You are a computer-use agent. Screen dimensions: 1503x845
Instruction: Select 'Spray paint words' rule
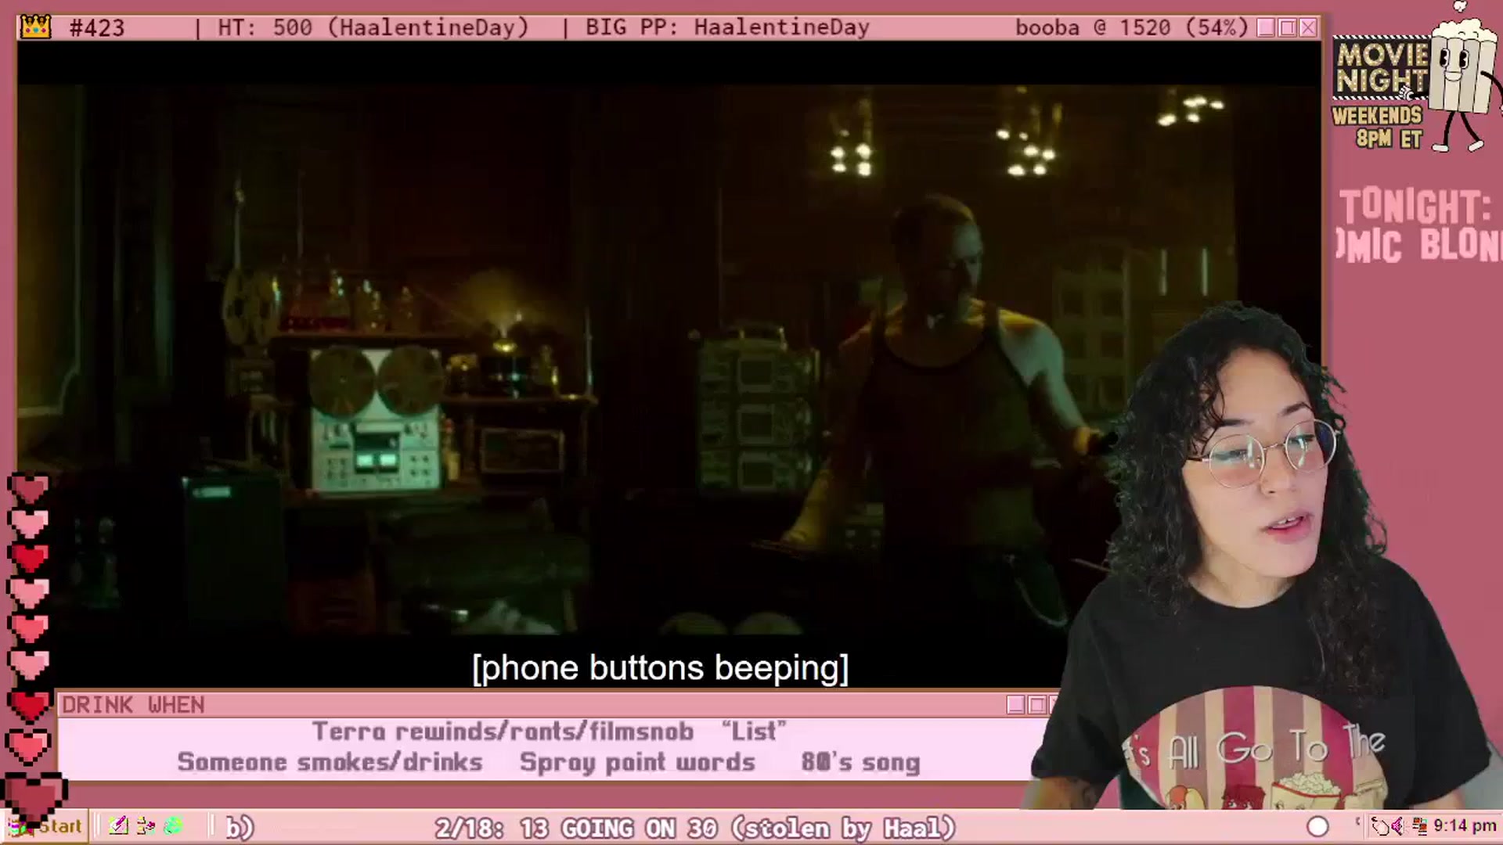point(637,762)
